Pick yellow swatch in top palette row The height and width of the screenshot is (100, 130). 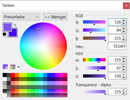[x=21, y=75]
